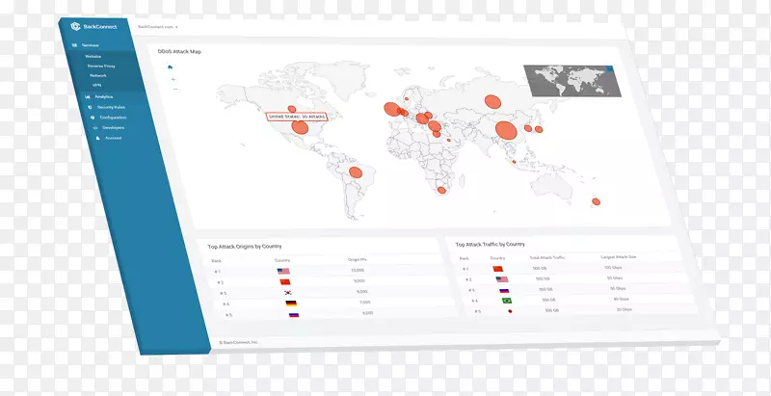Click the map home reset icon
This screenshot has height=396, width=771.
(170, 66)
